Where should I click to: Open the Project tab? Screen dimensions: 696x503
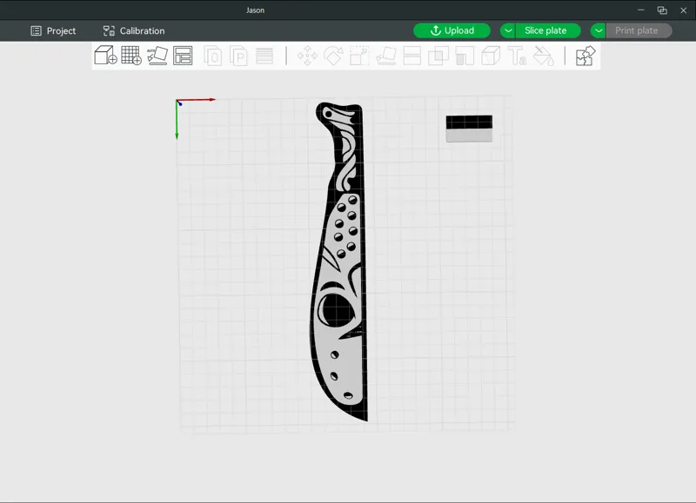click(x=53, y=30)
